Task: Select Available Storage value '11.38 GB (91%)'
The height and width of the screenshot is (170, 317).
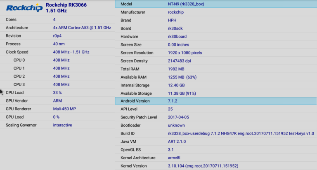Action: pos(182,93)
